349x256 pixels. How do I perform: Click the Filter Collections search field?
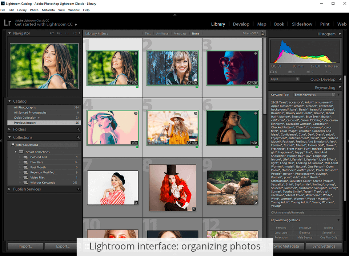(x=44, y=145)
